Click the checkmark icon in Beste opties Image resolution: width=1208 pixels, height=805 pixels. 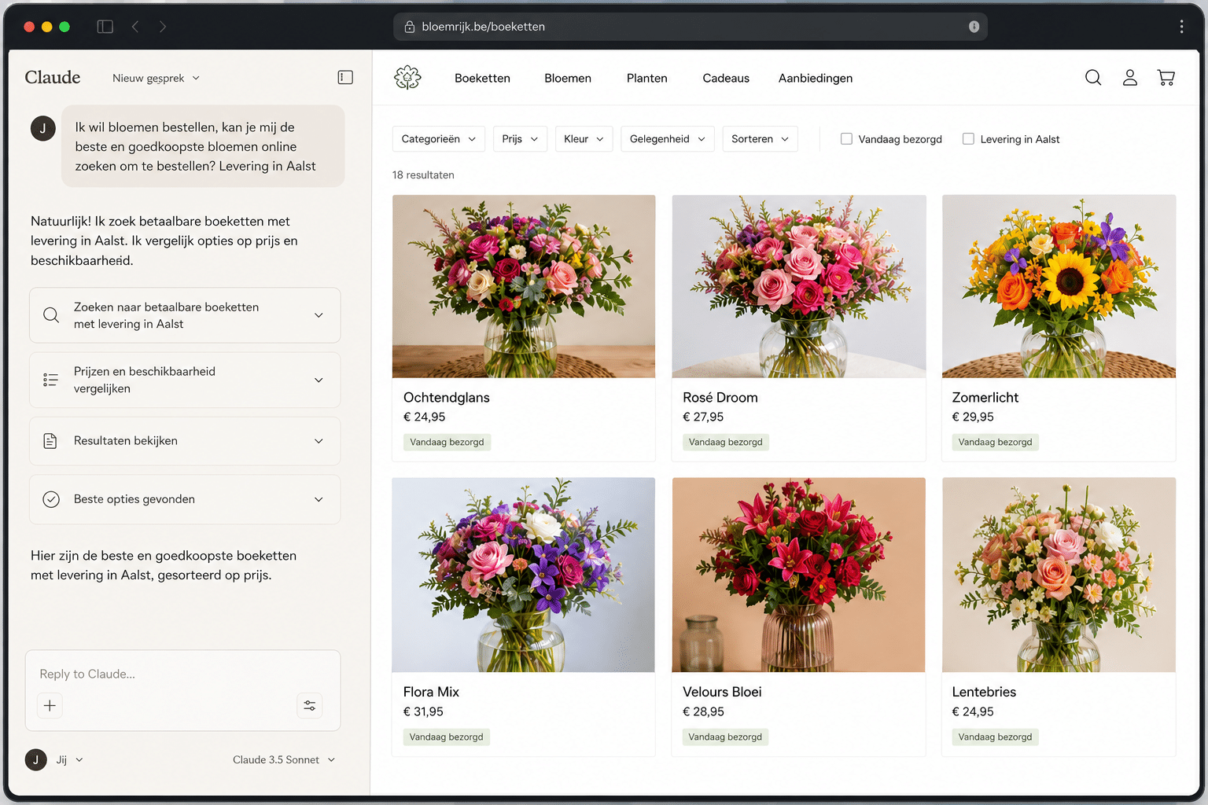tap(51, 499)
